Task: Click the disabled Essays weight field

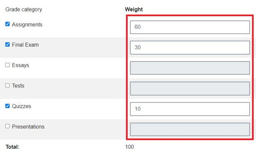Action: point(190,68)
